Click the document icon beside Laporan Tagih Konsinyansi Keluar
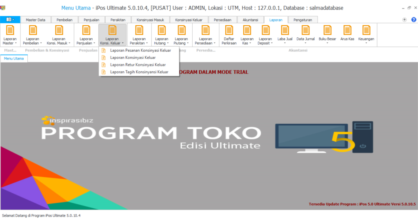Viewport: 418px width, 219px height. [104, 72]
